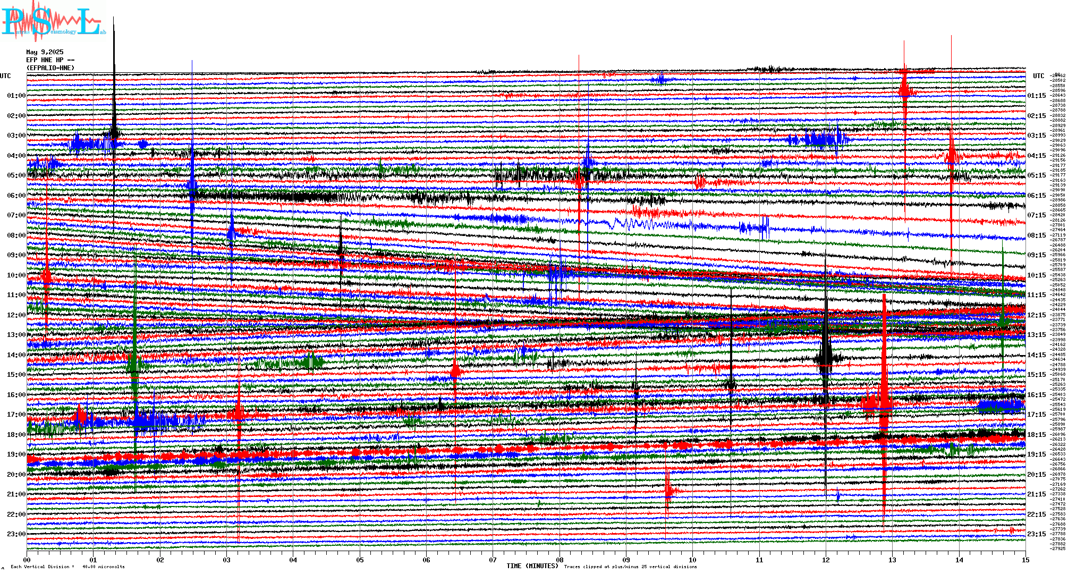1068x574 pixels.
Task: Select the 10:00 hour label
Action: 16,275
